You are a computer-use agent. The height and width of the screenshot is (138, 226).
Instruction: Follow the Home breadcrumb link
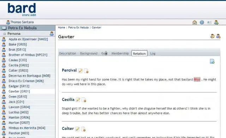coord(61,28)
